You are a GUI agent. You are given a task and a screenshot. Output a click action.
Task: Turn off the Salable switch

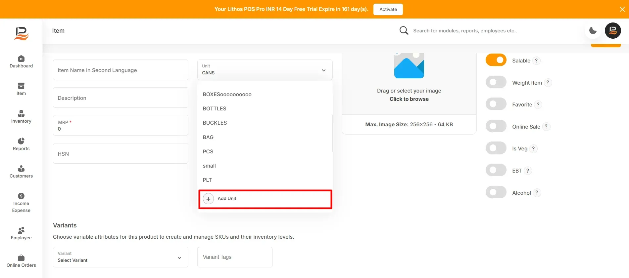pyautogui.click(x=496, y=60)
